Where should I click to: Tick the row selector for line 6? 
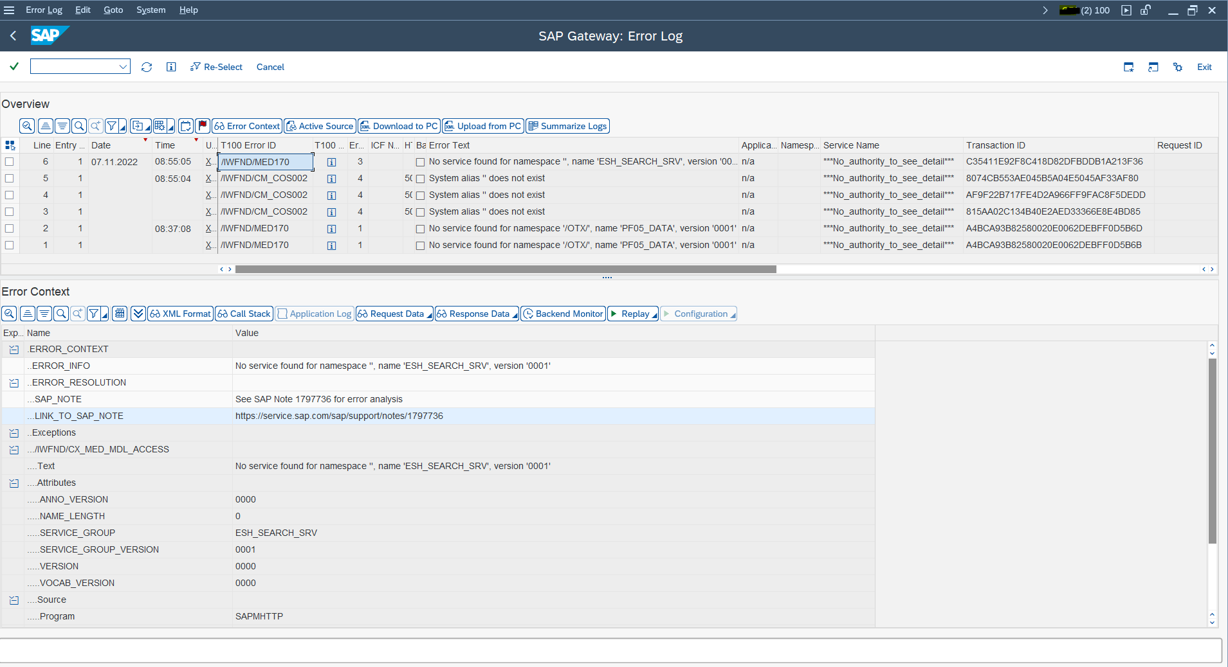pos(10,162)
